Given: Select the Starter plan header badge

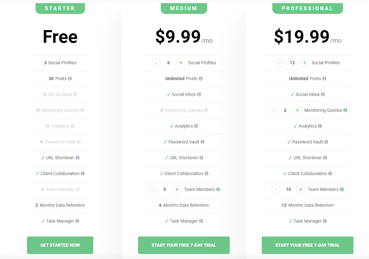Looking at the screenshot, I should click(60, 9).
